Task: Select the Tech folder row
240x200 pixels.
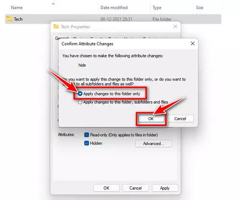Action: pyautogui.click(x=113, y=19)
